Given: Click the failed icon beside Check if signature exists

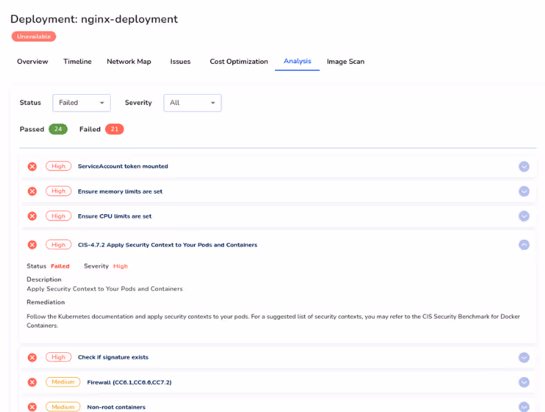Looking at the screenshot, I should (x=32, y=358).
